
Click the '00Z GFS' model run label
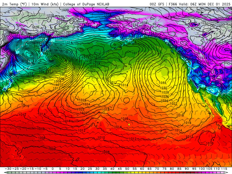click(157, 4)
